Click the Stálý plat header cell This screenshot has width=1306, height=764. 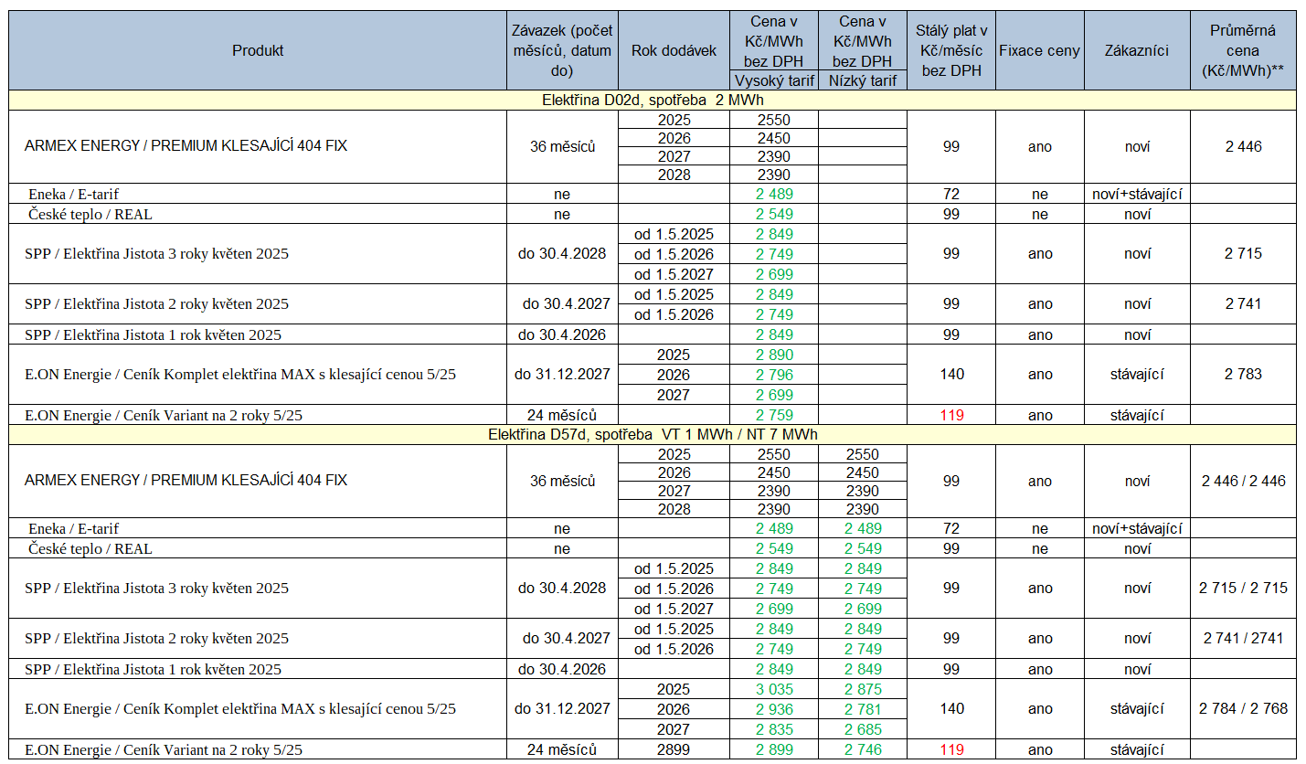pos(951,50)
